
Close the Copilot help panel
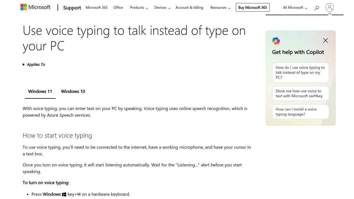(326, 41)
